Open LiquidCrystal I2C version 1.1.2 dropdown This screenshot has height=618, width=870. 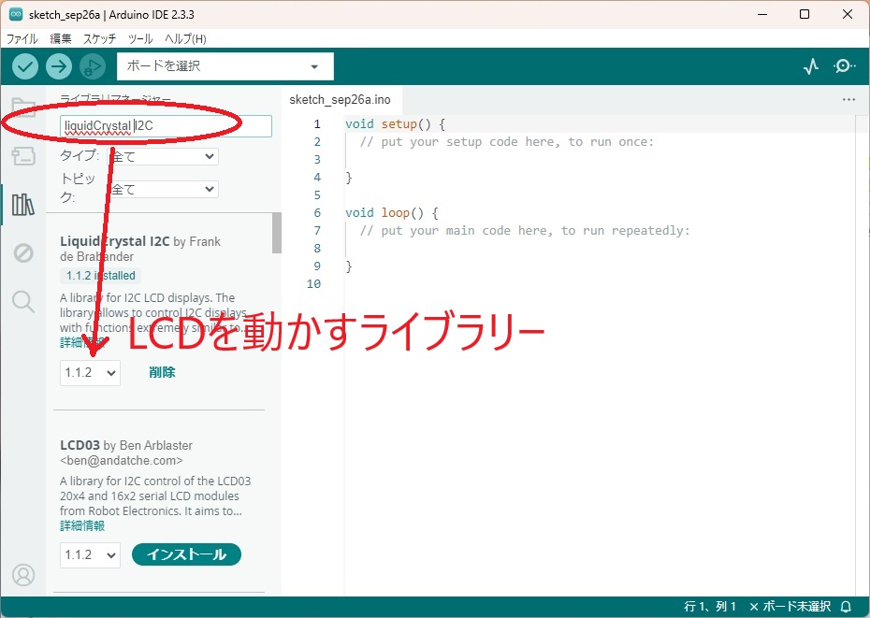coord(90,373)
